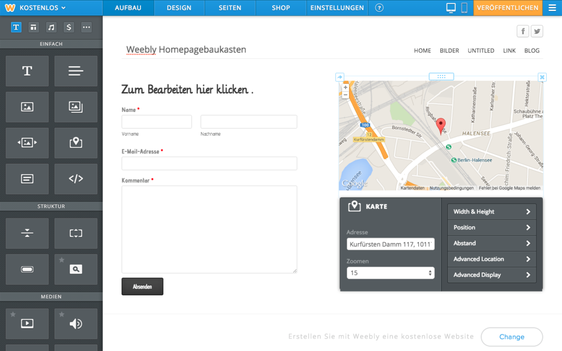562x351 pixels.
Task: Go to the Home page link
Action: (423, 51)
